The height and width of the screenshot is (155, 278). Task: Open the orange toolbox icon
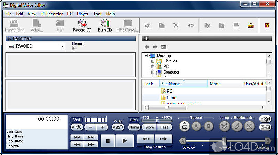251,26
